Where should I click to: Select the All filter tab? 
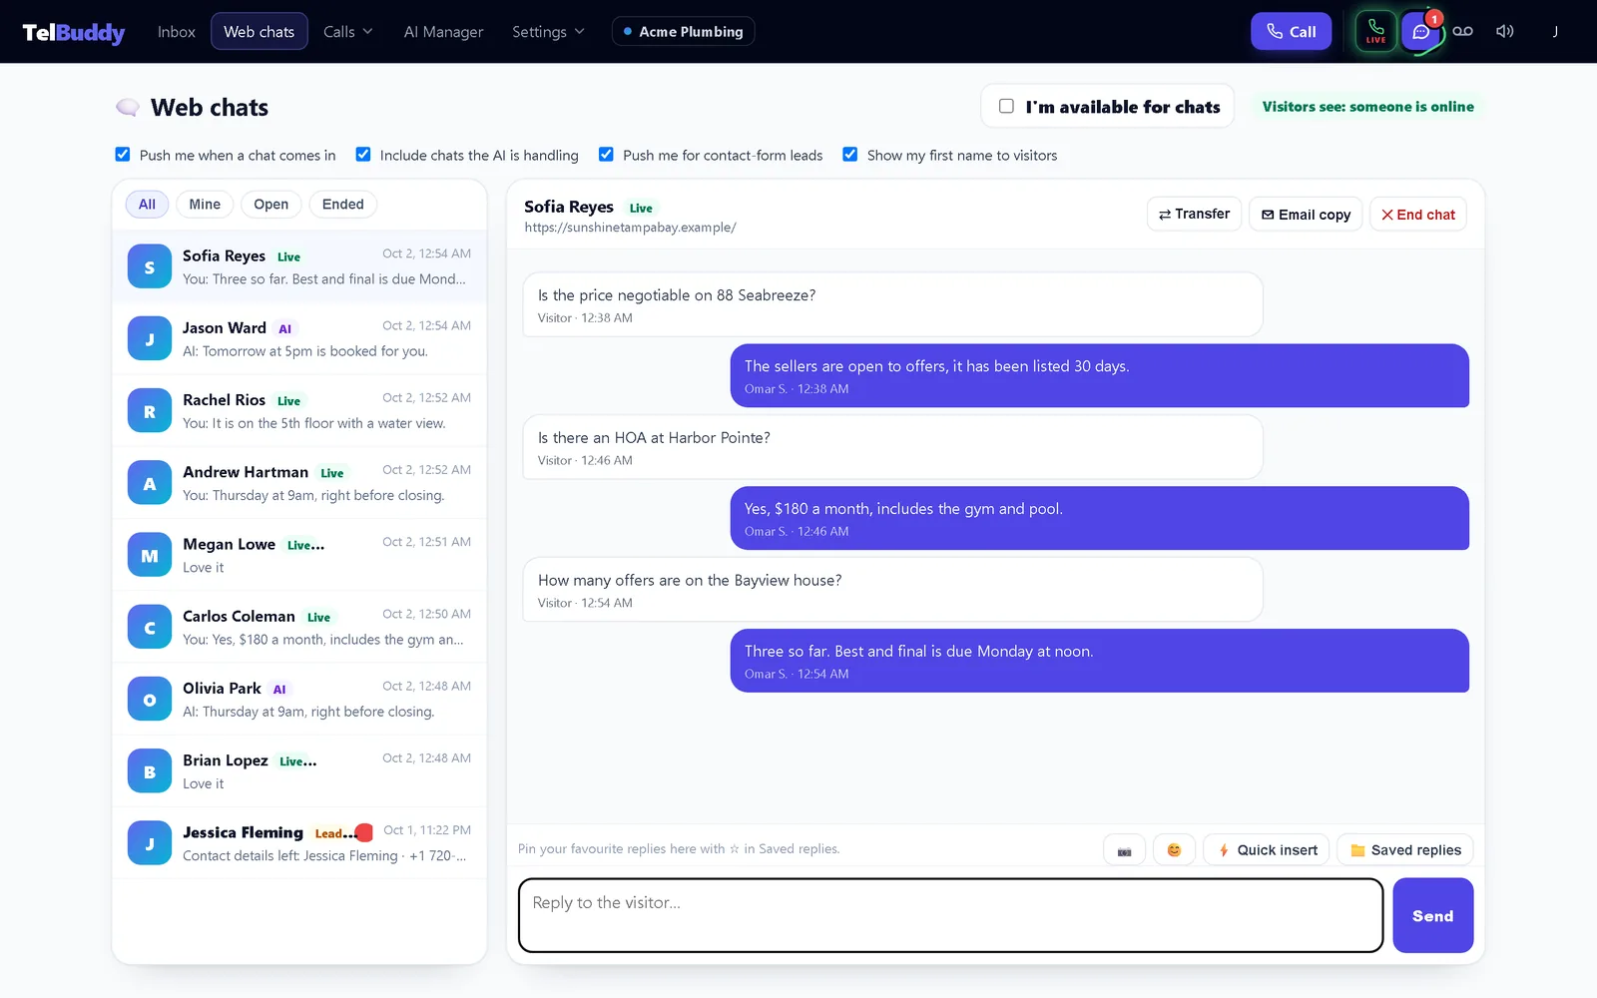point(147,205)
